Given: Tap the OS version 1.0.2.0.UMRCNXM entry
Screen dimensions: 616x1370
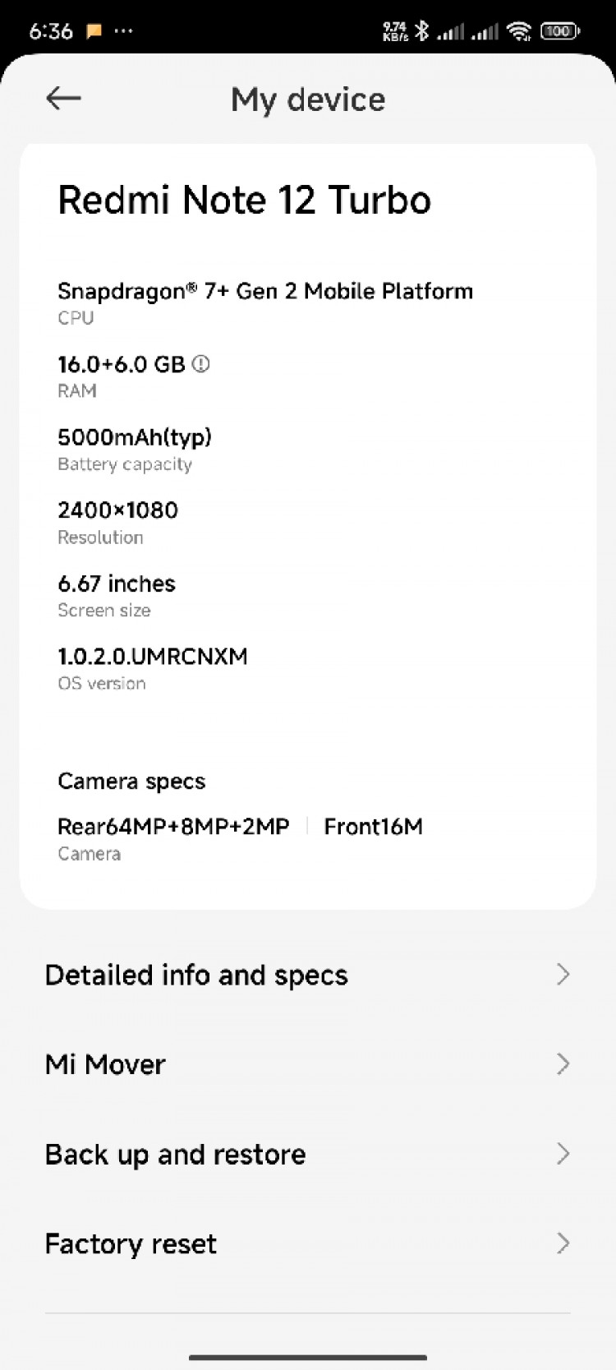Looking at the screenshot, I should pyautogui.click(x=153, y=657).
